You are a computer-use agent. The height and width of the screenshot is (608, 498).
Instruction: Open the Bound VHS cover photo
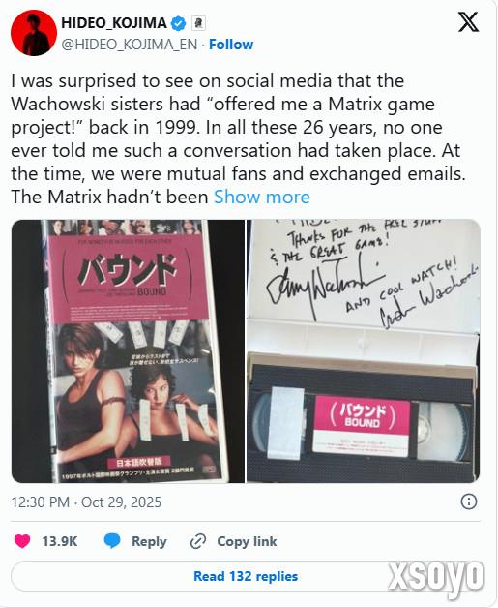tap(128, 350)
